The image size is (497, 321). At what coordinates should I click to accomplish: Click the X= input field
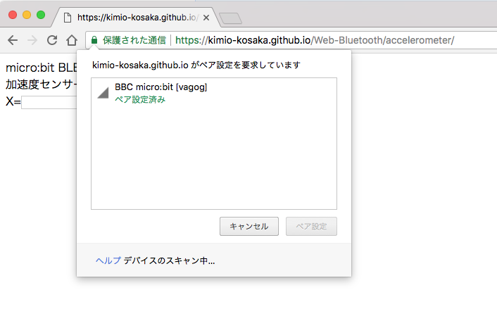49,102
